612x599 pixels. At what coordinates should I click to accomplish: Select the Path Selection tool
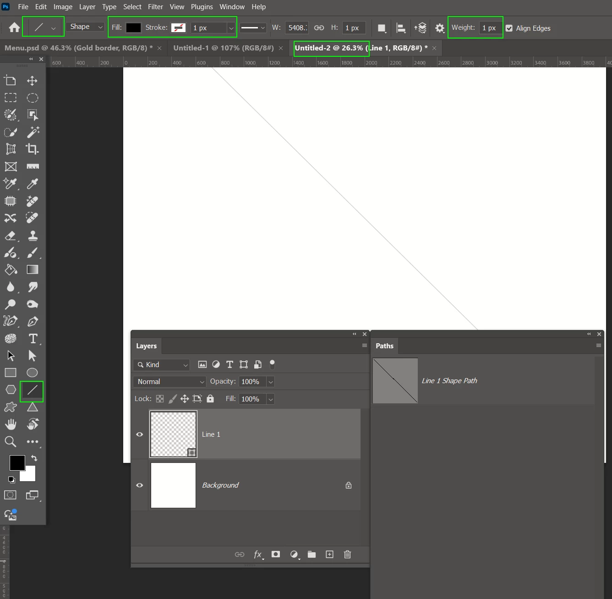tap(11, 356)
